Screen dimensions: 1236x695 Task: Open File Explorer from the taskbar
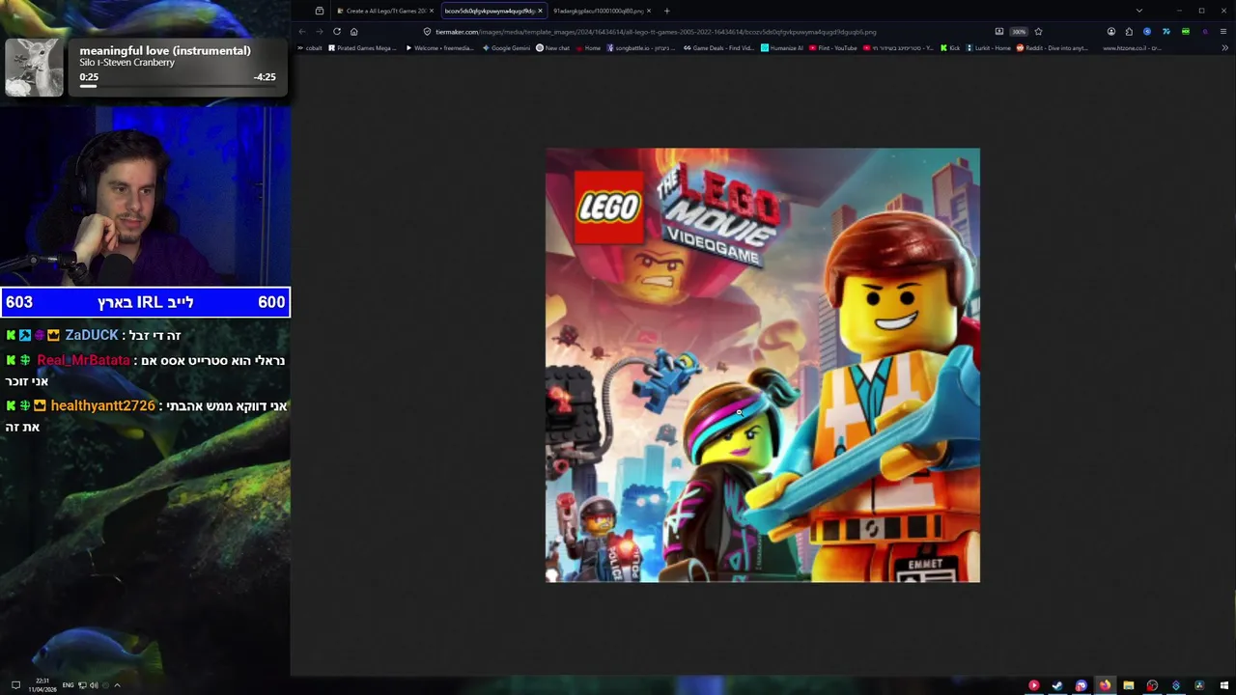click(1128, 685)
